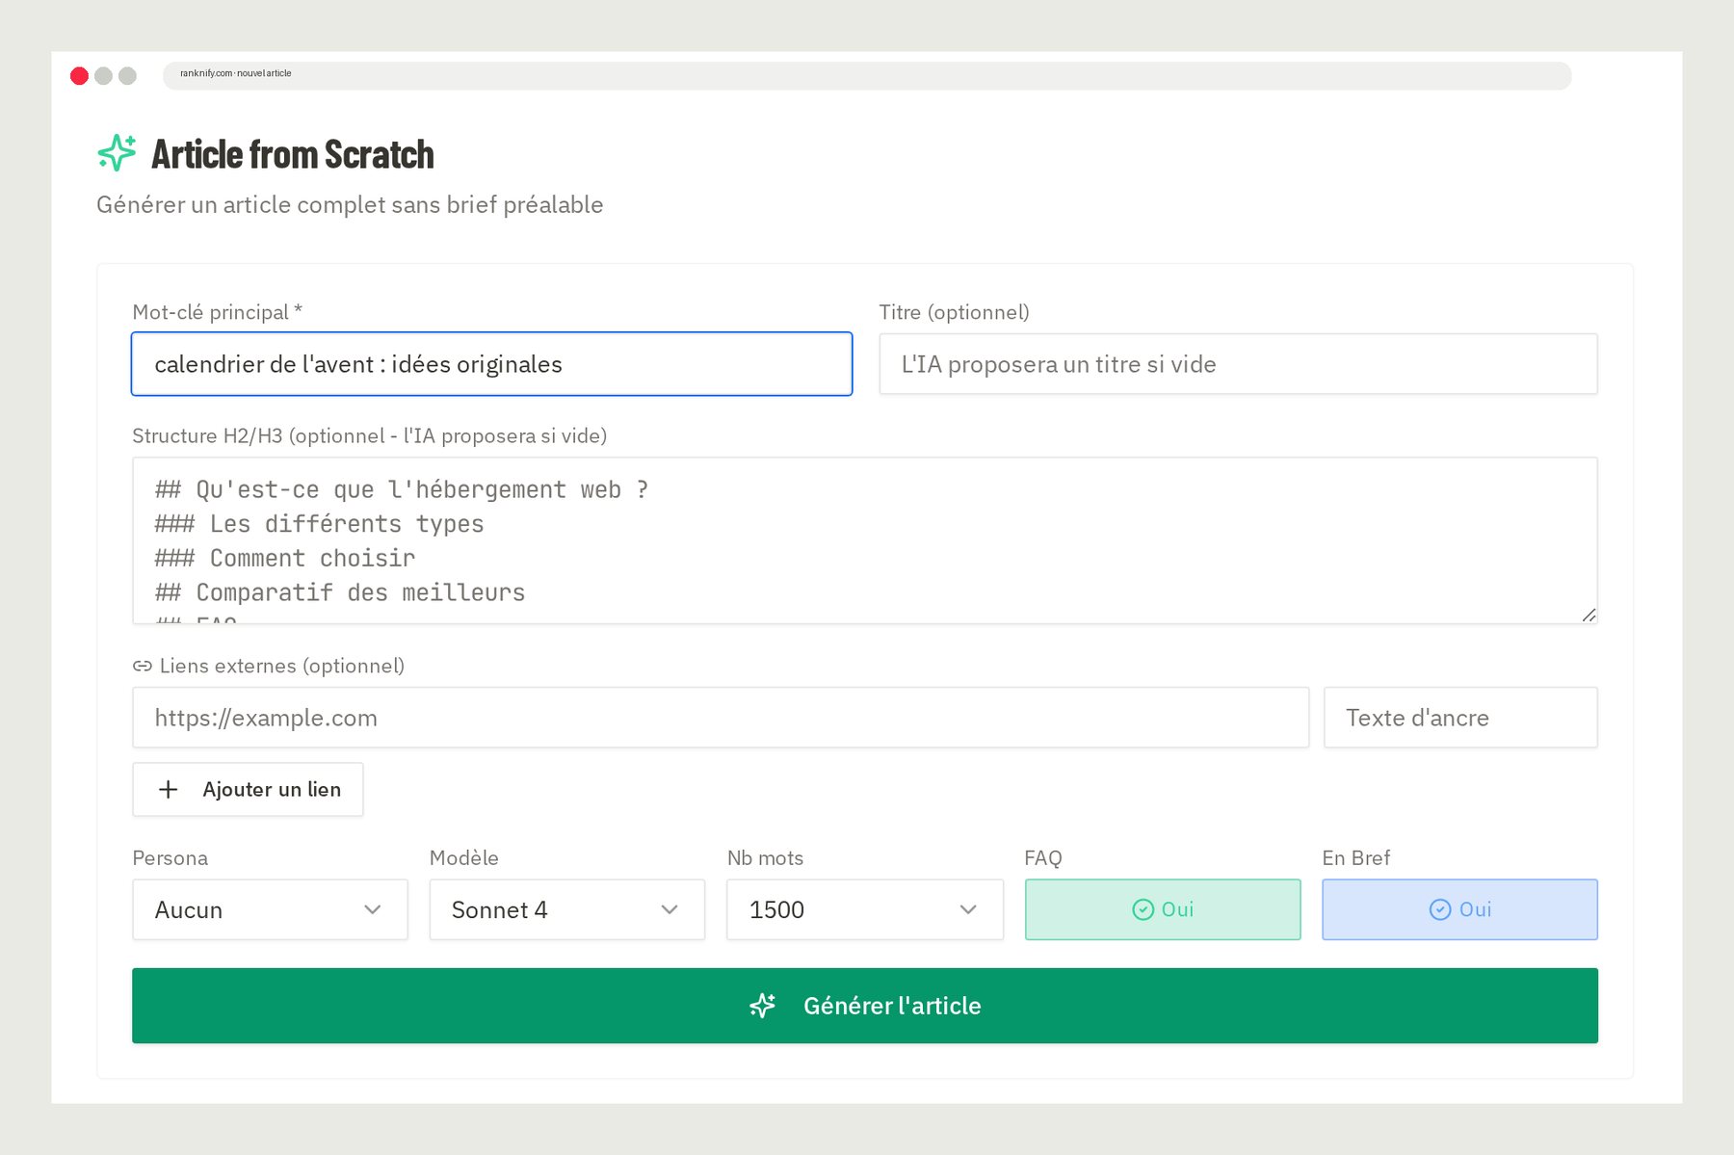1734x1155 pixels.
Task: Click the sparkle icon beside Article from Scratch
Action: click(118, 153)
